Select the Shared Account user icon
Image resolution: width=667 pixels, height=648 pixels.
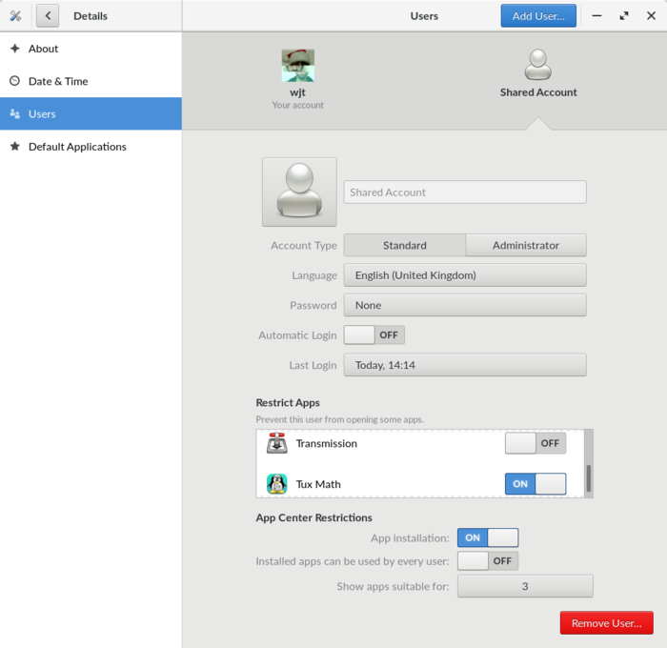[538, 66]
